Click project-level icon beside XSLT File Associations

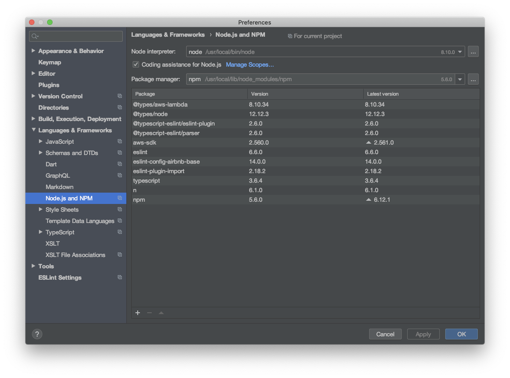[120, 255]
